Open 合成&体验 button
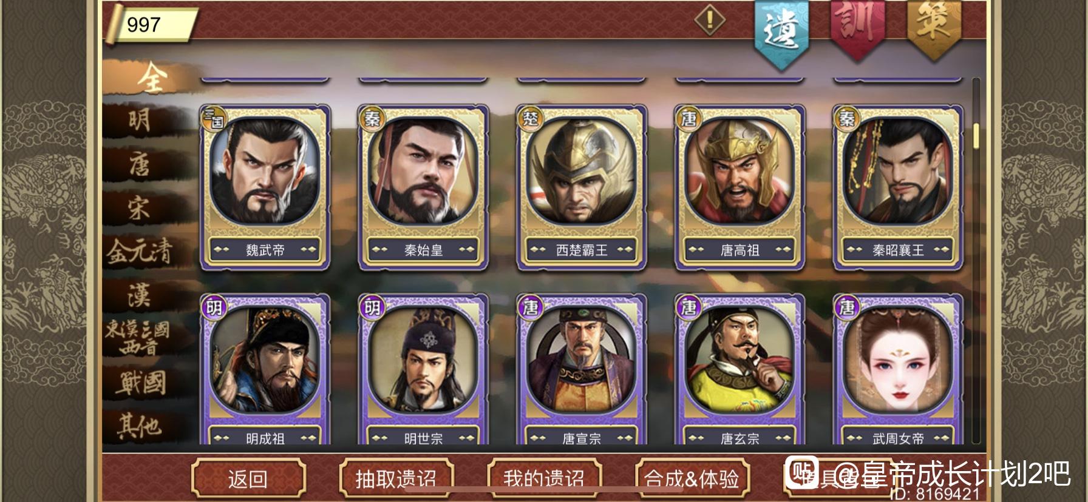 pyautogui.click(x=692, y=479)
